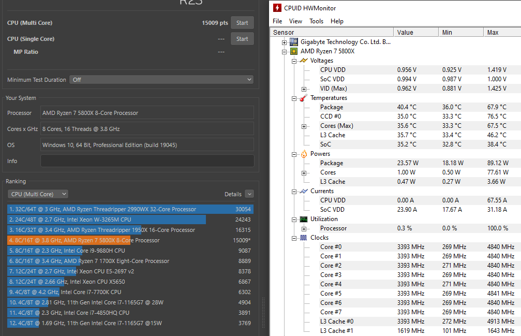This screenshot has height=336, width=521.
Task: Click the panel splitter grip beside ranking list
Action: click(x=263, y=313)
